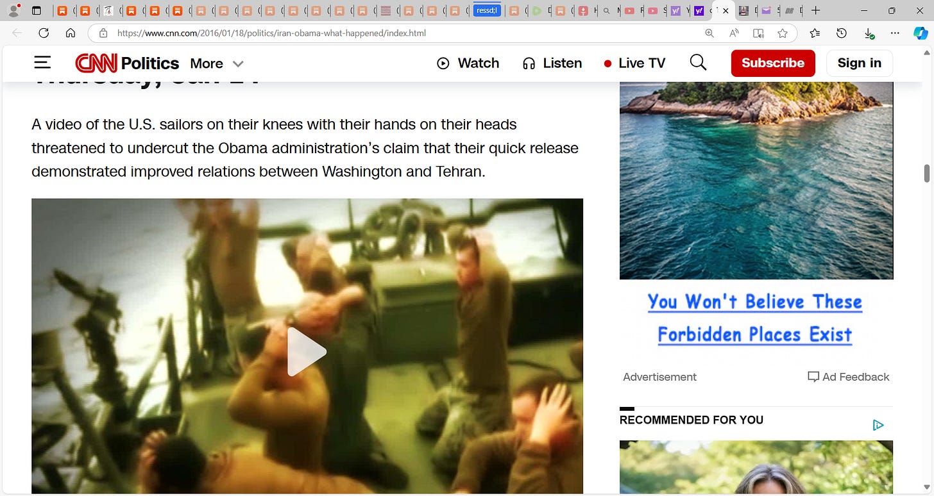The width and height of the screenshot is (934, 496).
Task: Open the Downloads panel
Action: [x=869, y=33]
